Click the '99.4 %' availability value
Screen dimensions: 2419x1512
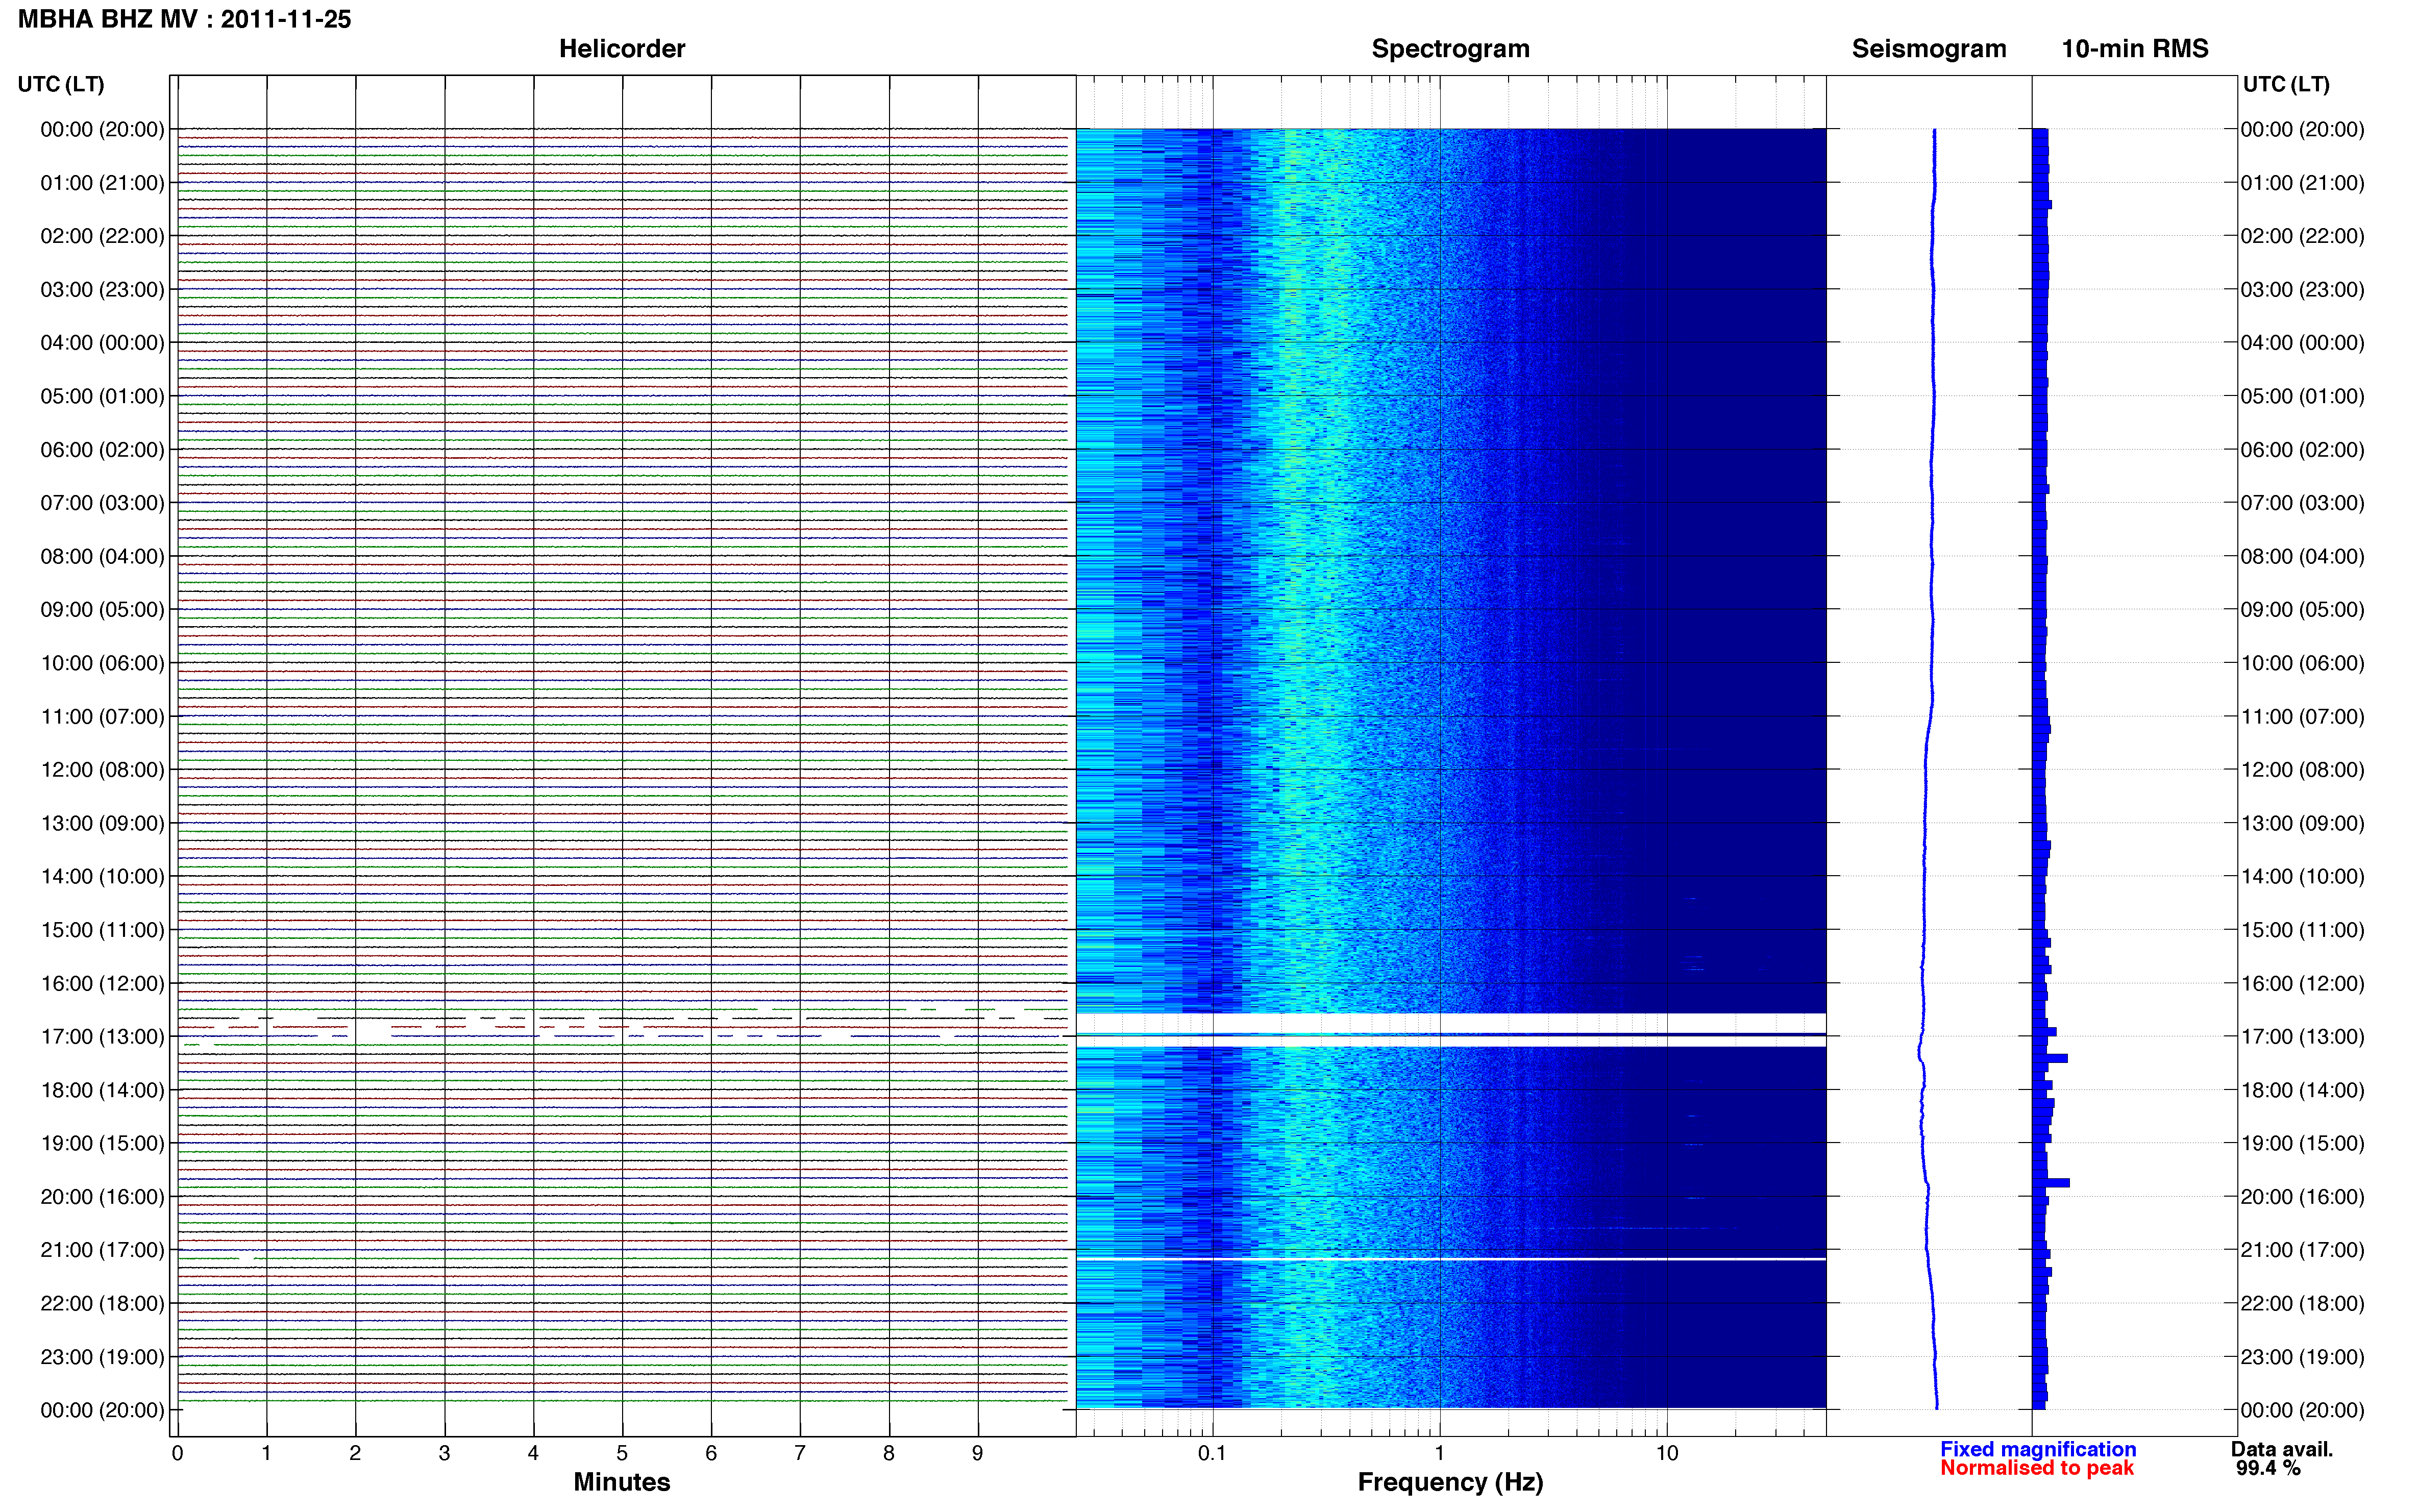tap(2268, 1468)
